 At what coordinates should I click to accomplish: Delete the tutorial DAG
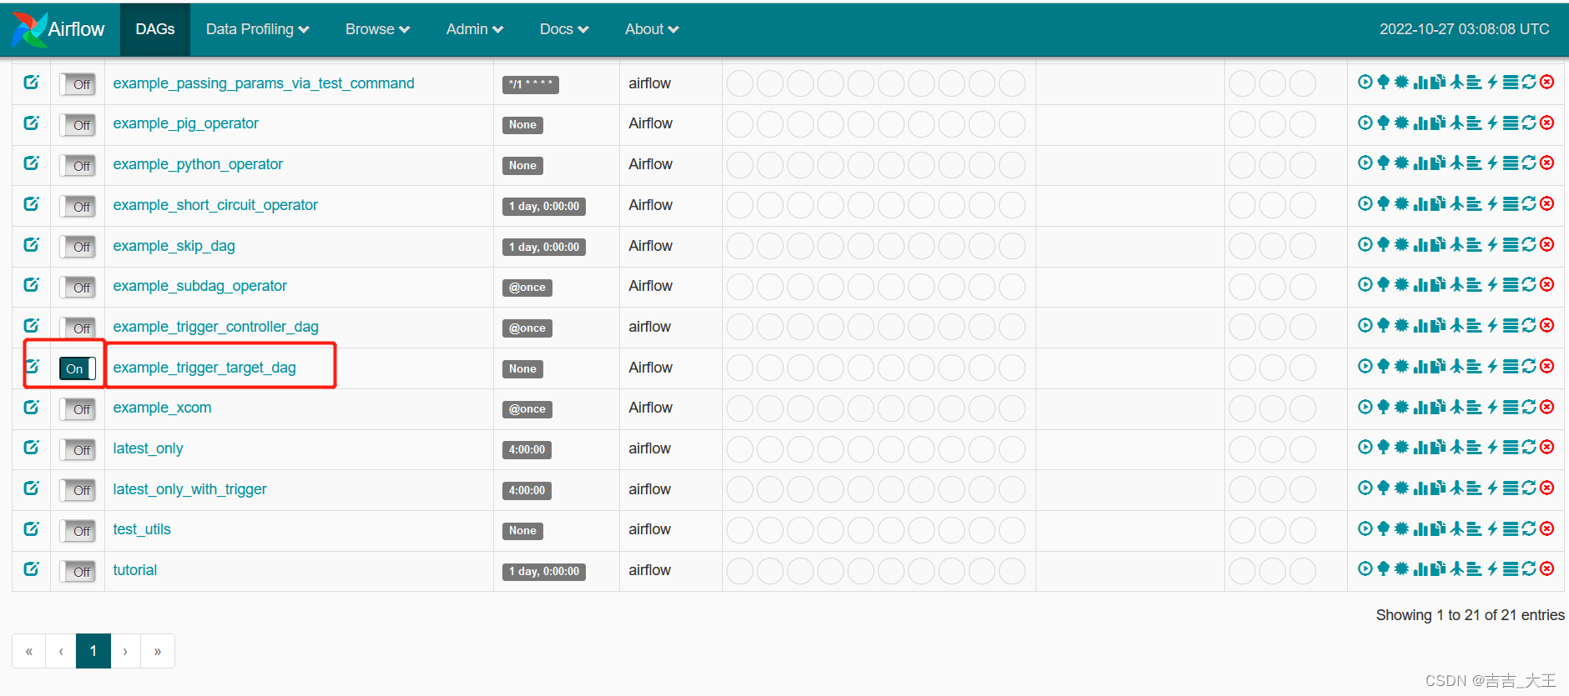click(x=1546, y=568)
